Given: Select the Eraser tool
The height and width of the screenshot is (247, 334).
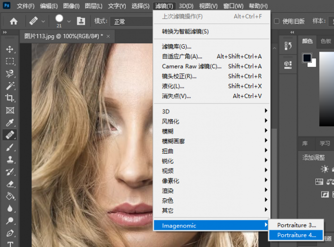Looking at the screenshot, I should point(10,184).
